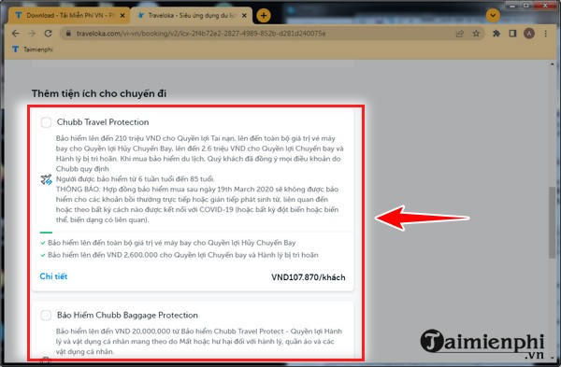This screenshot has height=367, width=561.
Task: Open the Taimienphi bookmark
Action: 33,49
